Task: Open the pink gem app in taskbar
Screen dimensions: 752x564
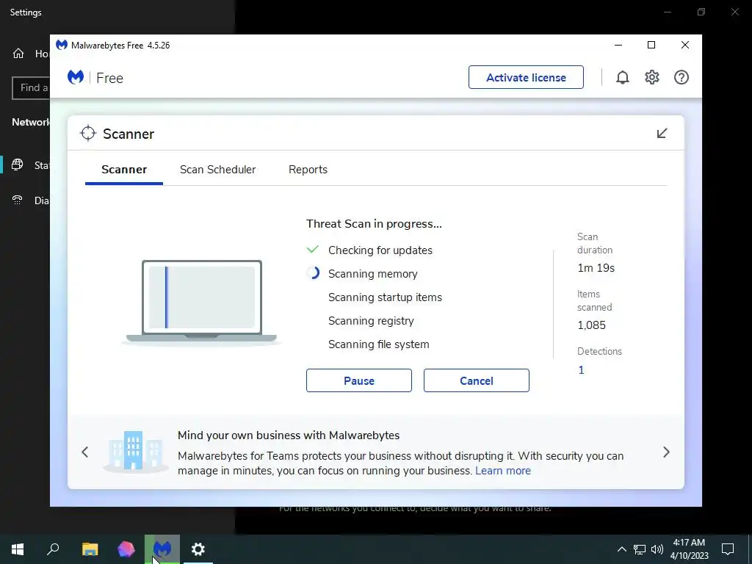Action: (126, 549)
